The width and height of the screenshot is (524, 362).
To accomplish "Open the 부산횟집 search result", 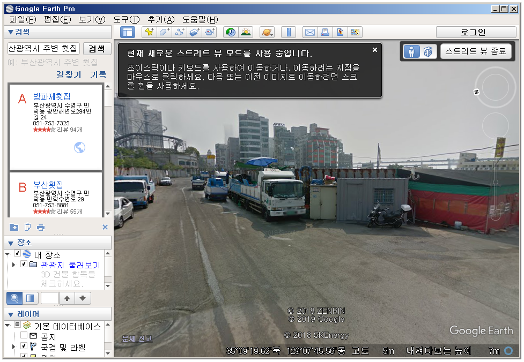I will [48, 185].
